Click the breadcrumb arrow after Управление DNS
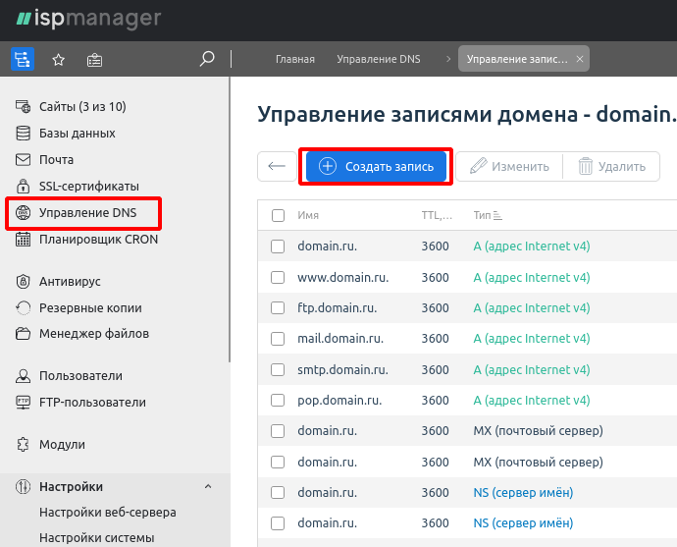Image resolution: width=677 pixels, height=547 pixels. coord(448,59)
